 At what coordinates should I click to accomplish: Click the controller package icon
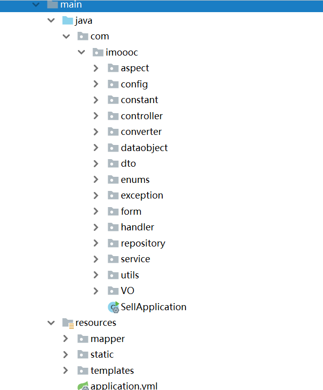pos(113,116)
